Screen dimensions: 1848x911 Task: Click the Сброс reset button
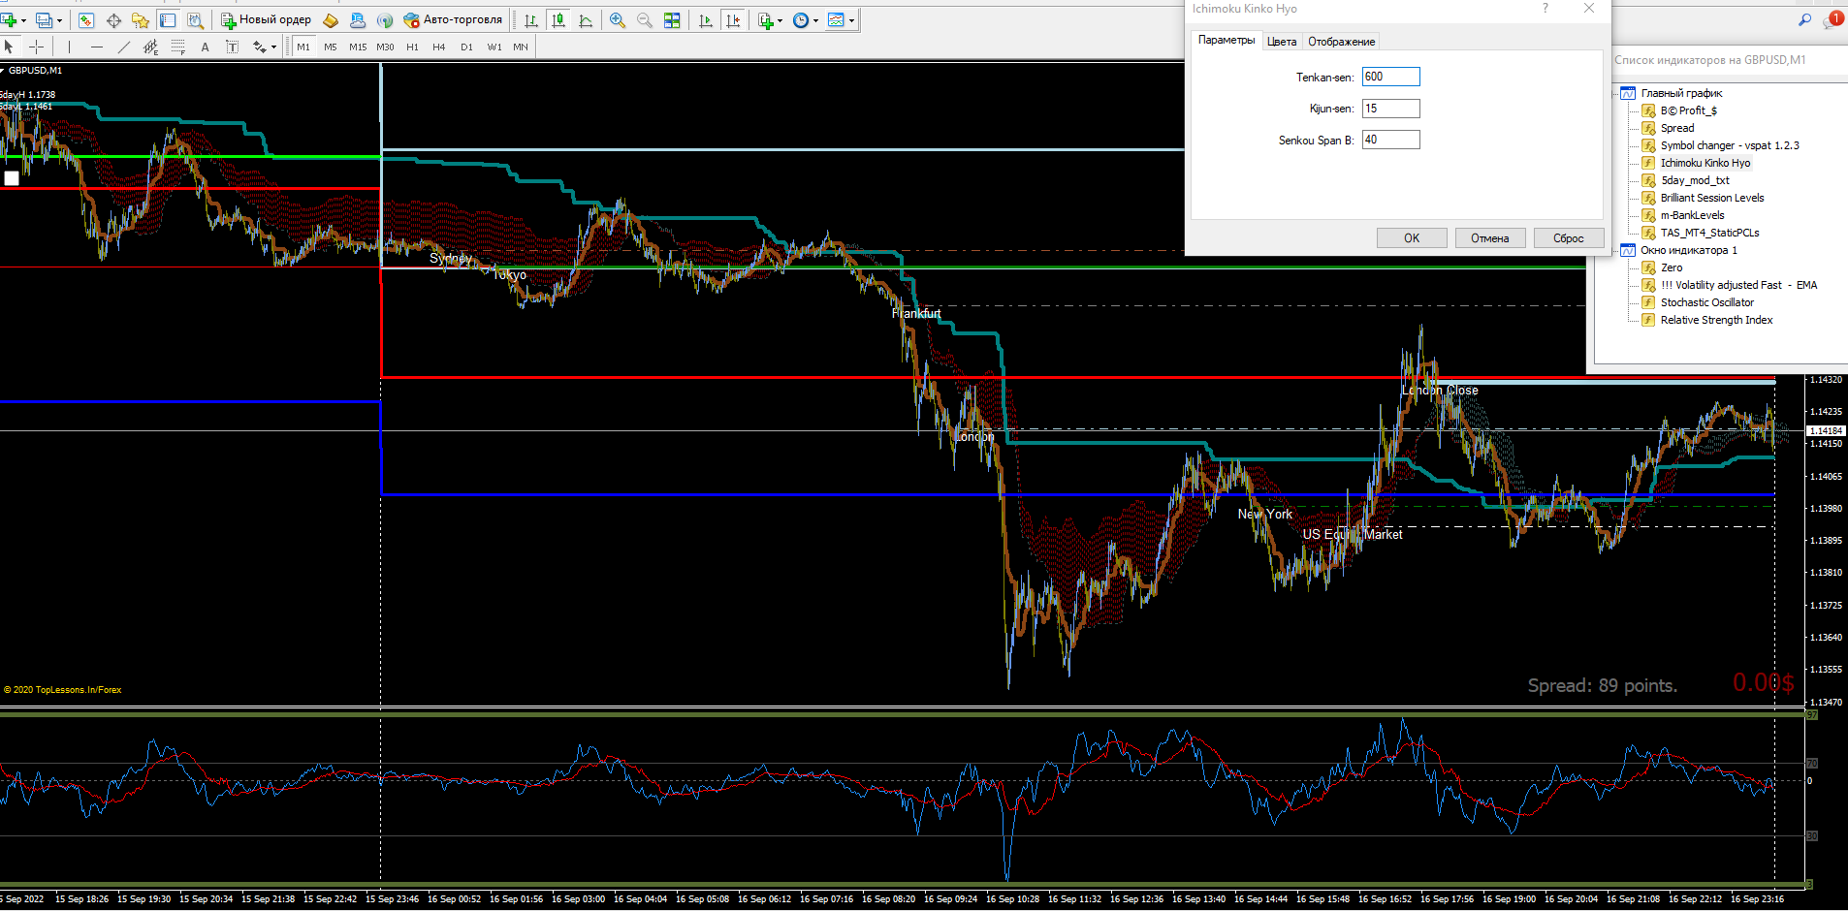coord(1568,238)
